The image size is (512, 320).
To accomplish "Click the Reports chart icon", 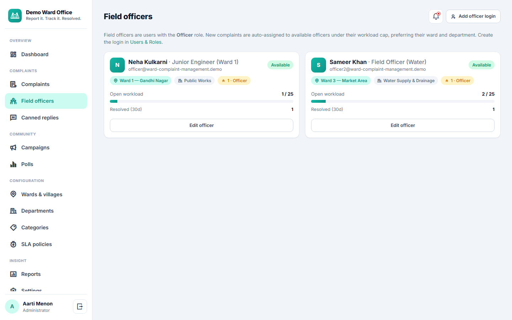I will coord(14,274).
